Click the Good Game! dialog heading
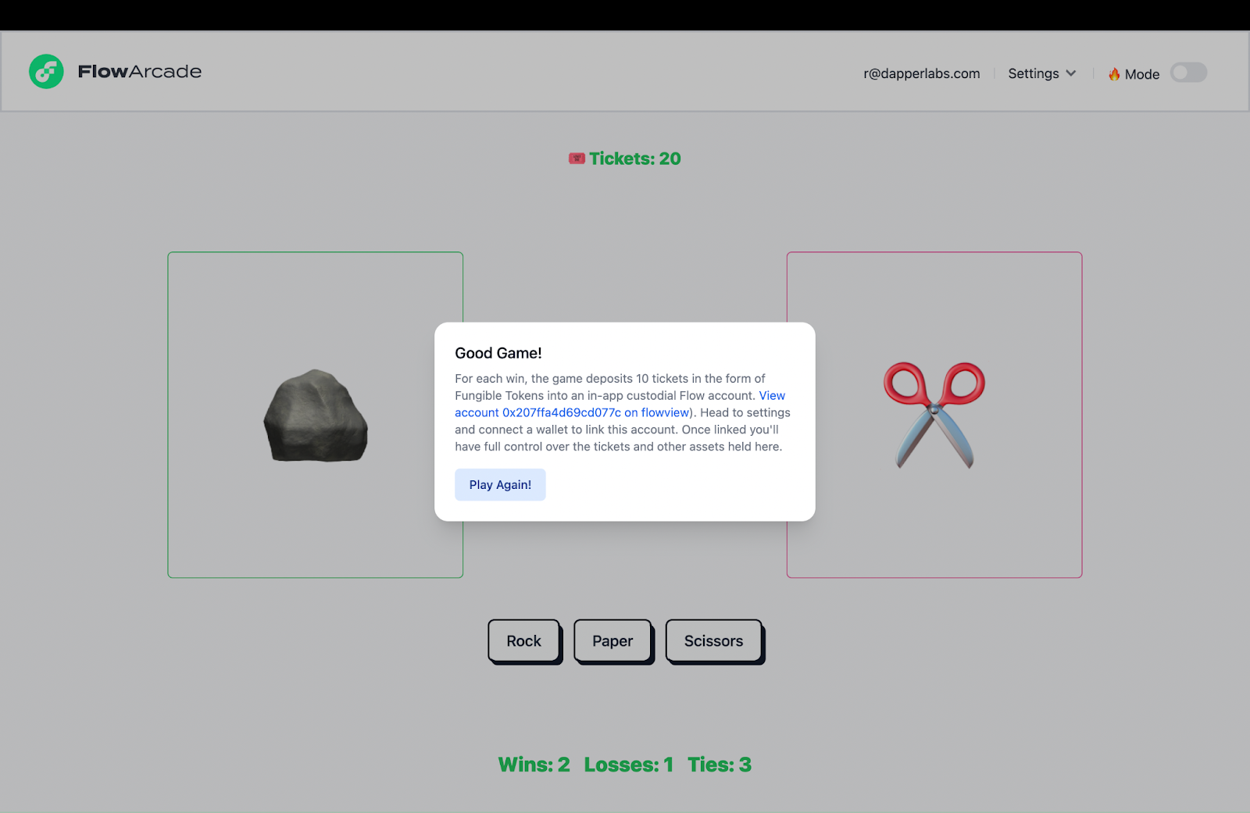The width and height of the screenshot is (1250, 813). coord(498,353)
